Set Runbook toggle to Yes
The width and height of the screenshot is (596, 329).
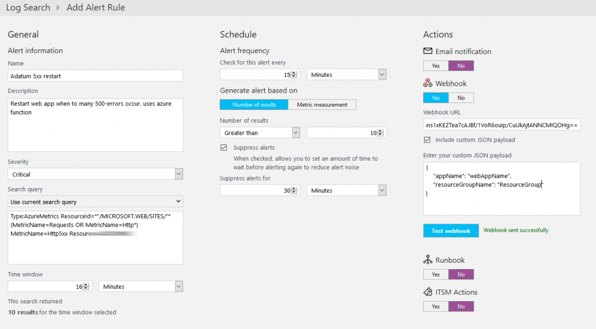435,275
